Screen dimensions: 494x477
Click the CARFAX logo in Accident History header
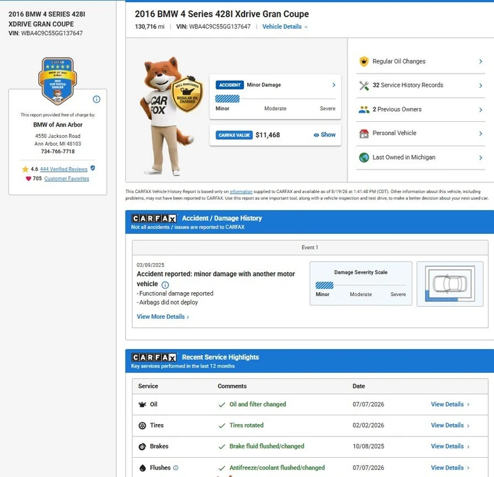pos(154,219)
